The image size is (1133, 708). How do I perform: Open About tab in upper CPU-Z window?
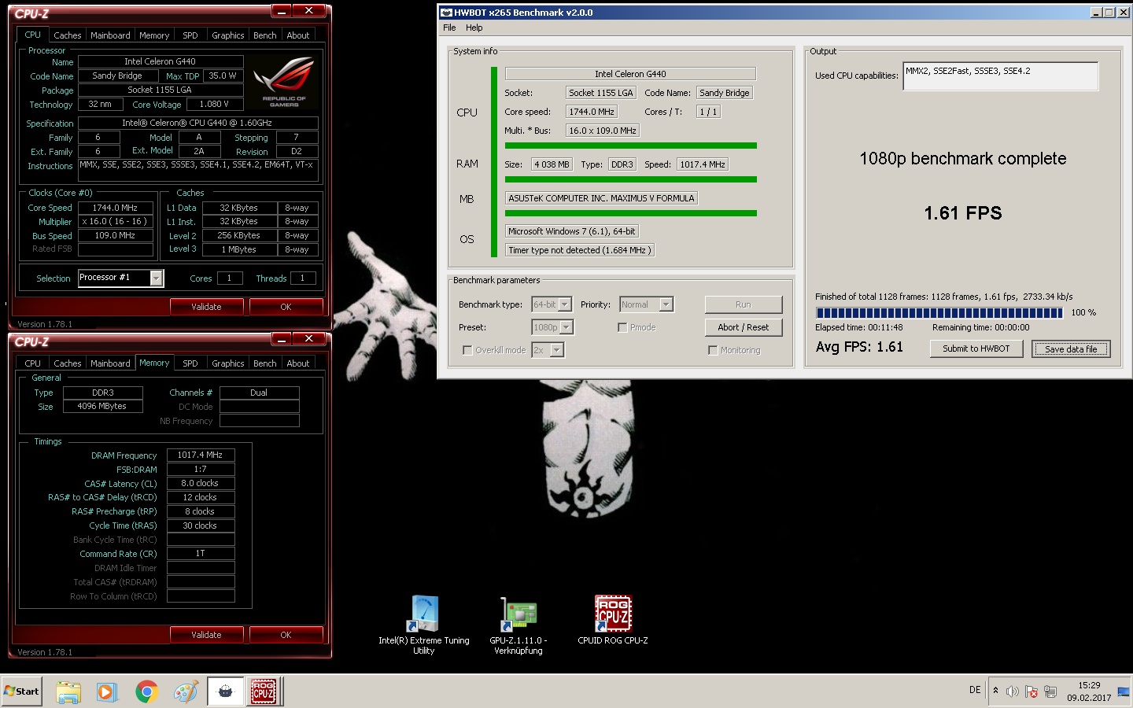[x=297, y=35]
